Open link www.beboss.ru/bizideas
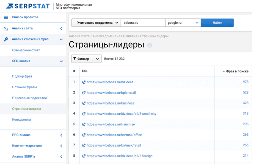254x166 pixels. (x=110, y=82)
